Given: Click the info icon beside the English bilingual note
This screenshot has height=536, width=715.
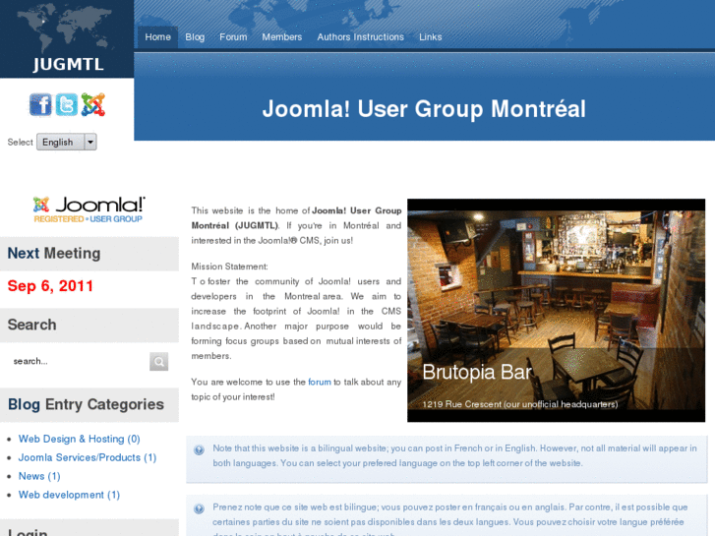Looking at the screenshot, I should point(199,450).
